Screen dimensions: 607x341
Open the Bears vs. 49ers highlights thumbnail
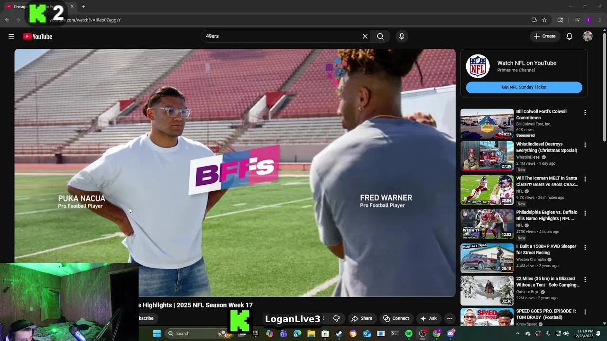click(x=487, y=190)
